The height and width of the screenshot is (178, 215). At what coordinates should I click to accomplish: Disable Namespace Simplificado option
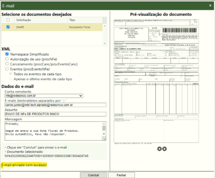click(7, 54)
